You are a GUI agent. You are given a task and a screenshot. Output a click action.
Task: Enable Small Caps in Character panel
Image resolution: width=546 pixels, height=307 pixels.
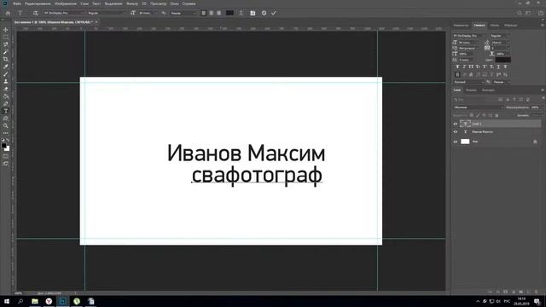pyautogui.click(x=478, y=67)
